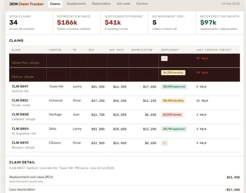
Task: Click the $5,750 approved badge
Action: [174, 129]
